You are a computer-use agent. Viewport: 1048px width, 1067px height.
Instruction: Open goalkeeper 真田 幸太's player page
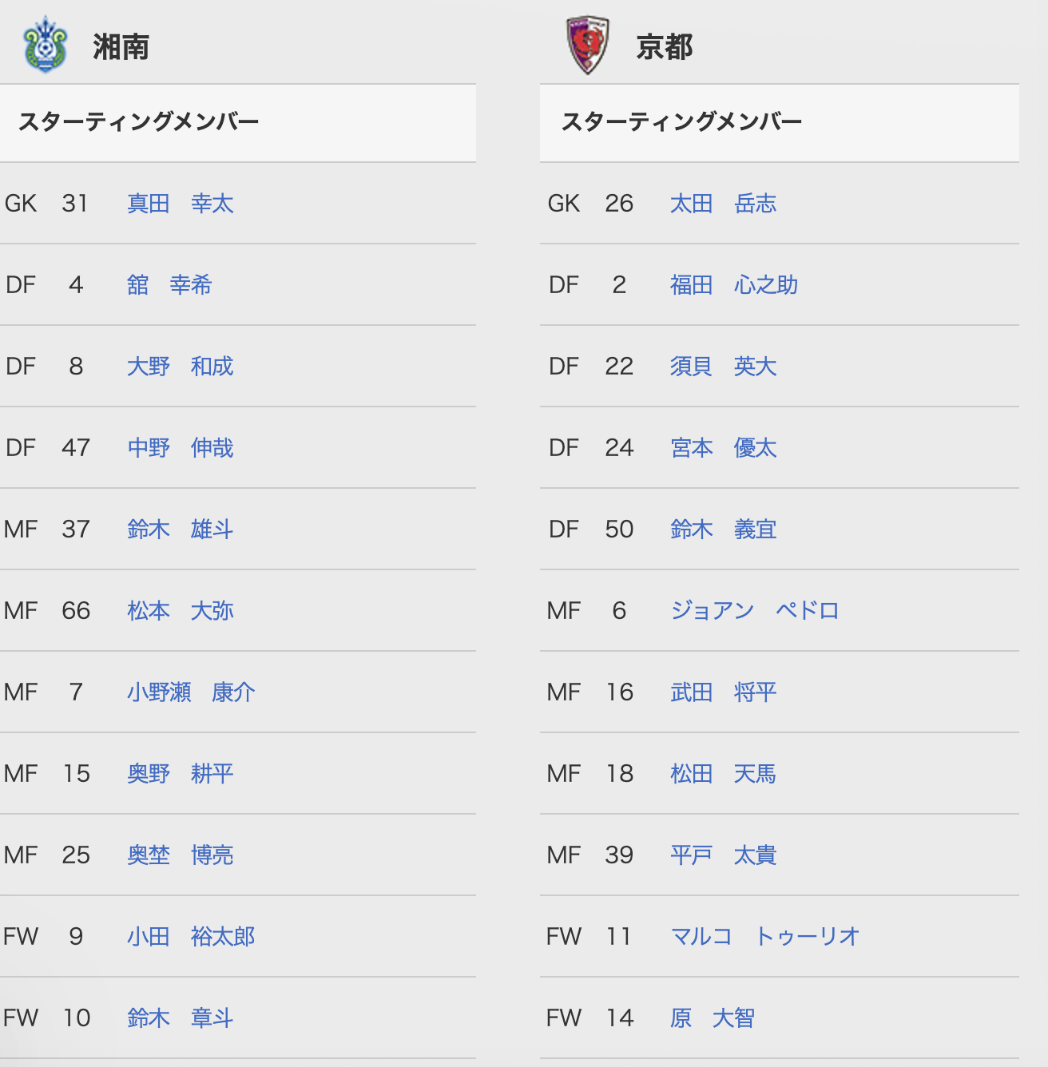(180, 204)
